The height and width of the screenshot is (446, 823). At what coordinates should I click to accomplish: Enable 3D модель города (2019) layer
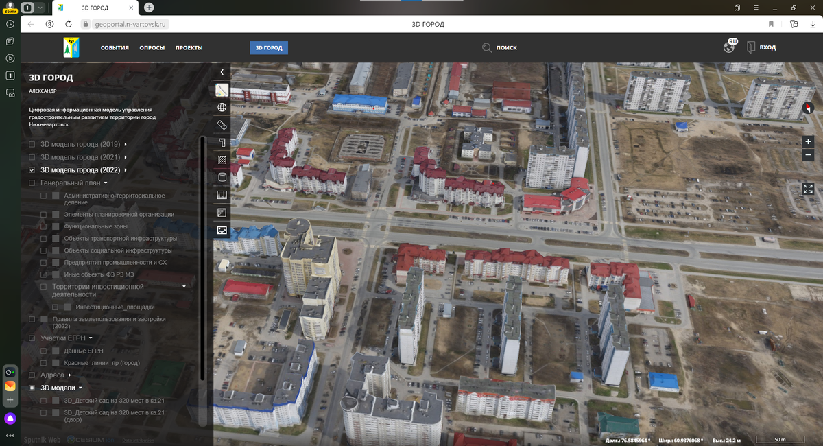(32, 145)
